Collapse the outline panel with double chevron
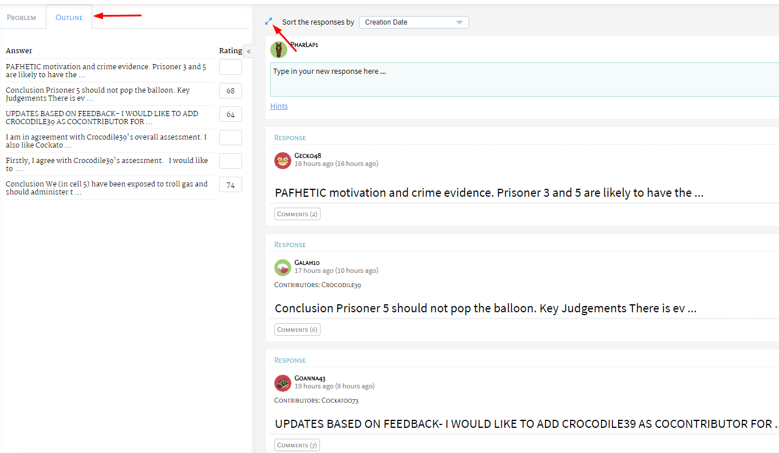779x453 pixels. [248, 51]
